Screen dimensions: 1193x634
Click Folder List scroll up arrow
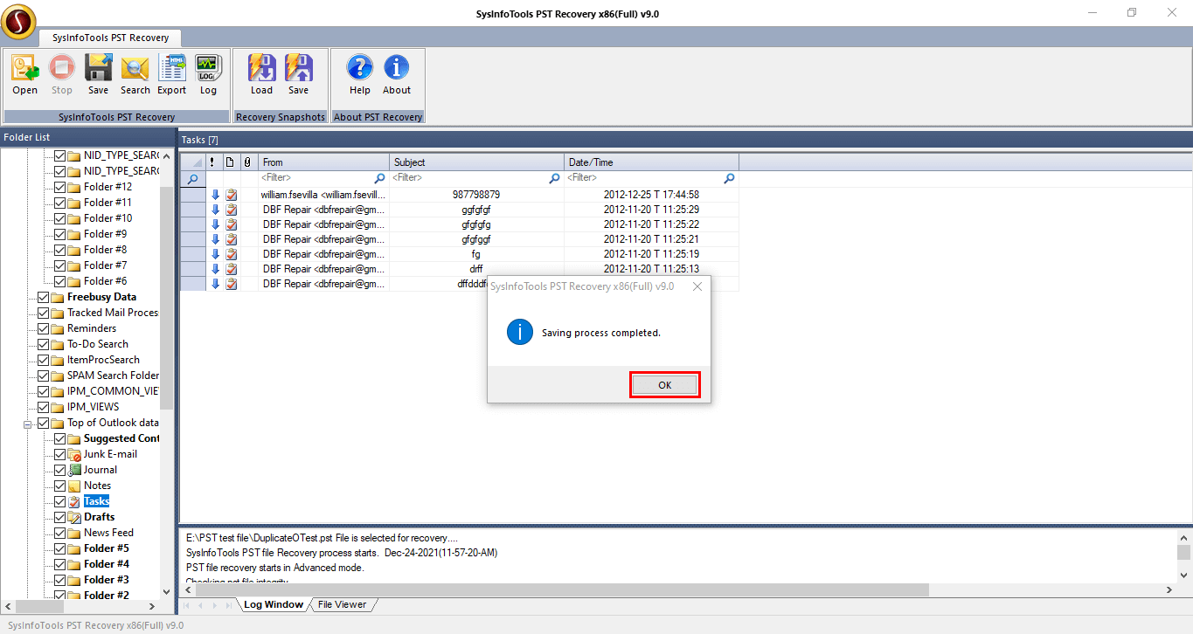(166, 155)
